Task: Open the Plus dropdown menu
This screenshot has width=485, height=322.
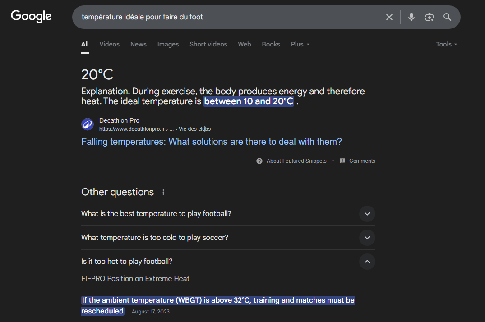Action: click(300, 44)
